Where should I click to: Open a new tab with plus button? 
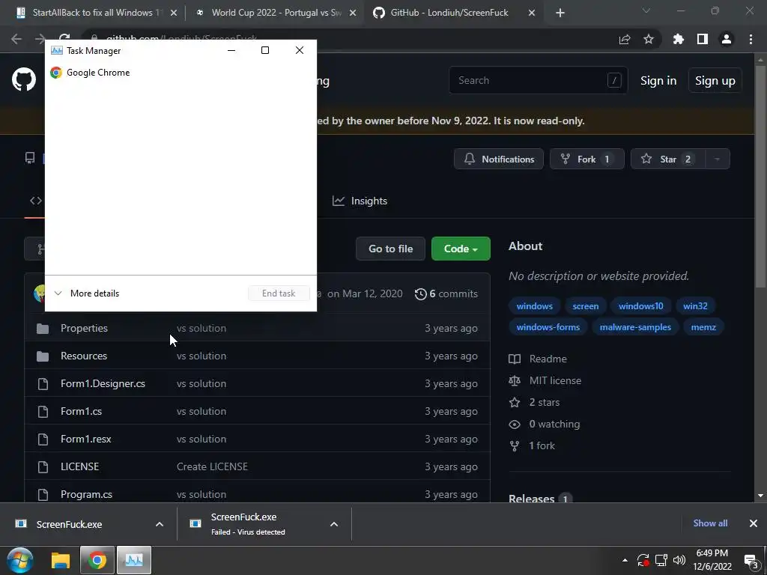pos(560,13)
